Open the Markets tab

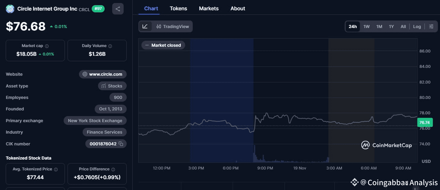208,8
